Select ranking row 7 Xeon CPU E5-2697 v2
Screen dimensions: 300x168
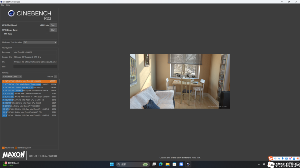[x=29, y=100]
